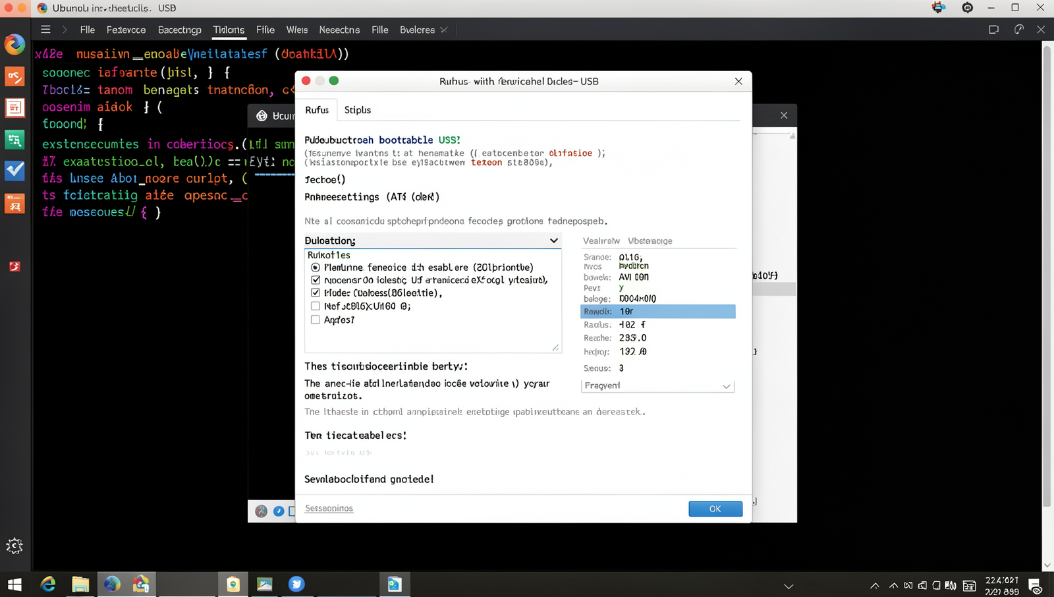The width and height of the screenshot is (1054, 597).
Task: Select the highlighted 'Rewolc: 10r' row
Action: click(x=657, y=311)
